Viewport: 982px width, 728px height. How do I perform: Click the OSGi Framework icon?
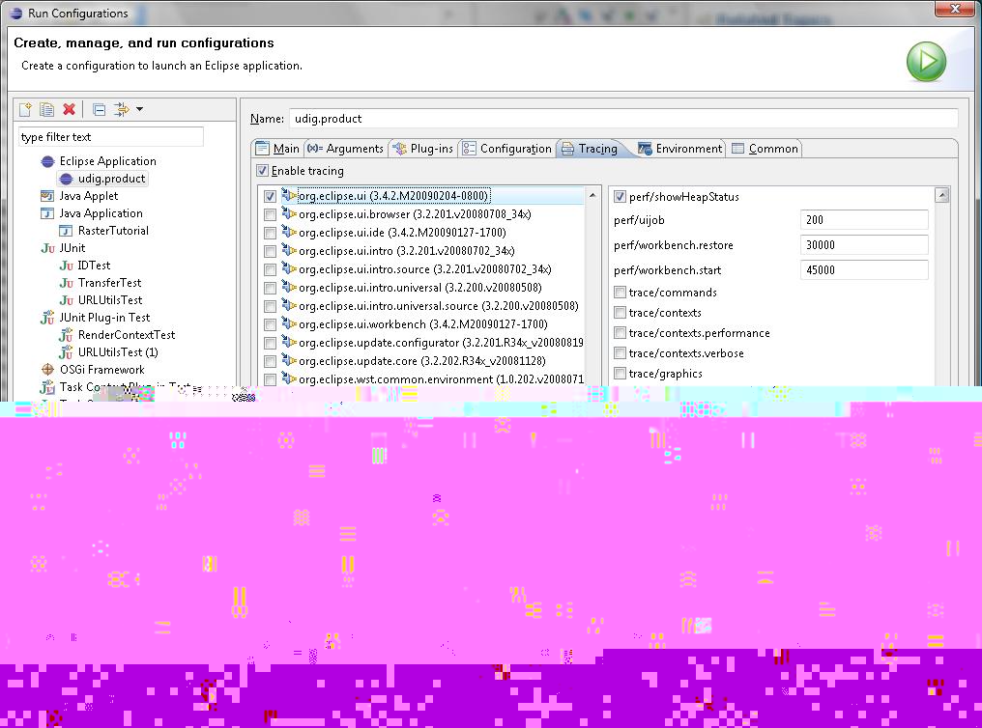tap(47, 370)
